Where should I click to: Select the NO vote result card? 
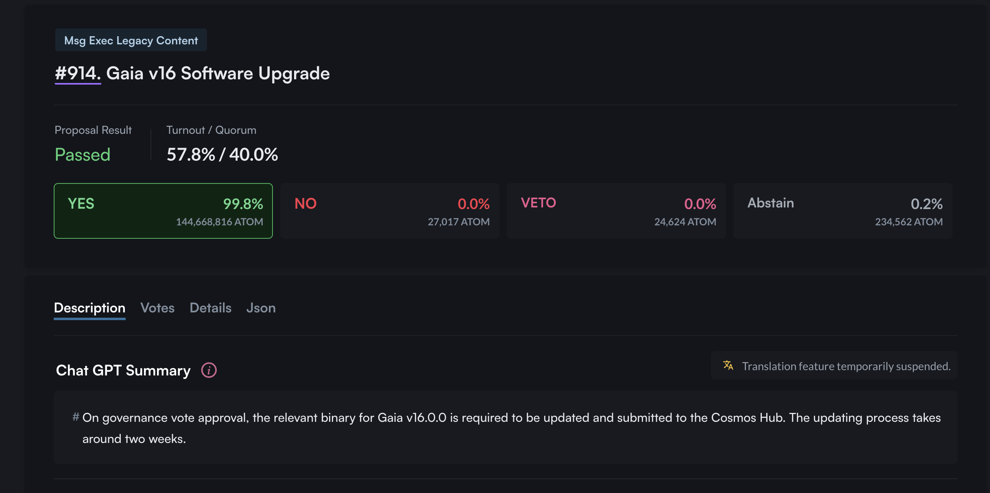(390, 211)
